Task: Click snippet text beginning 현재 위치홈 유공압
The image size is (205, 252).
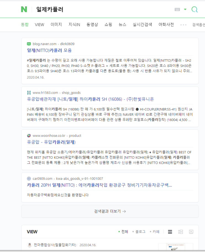Action: tap(109, 157)
